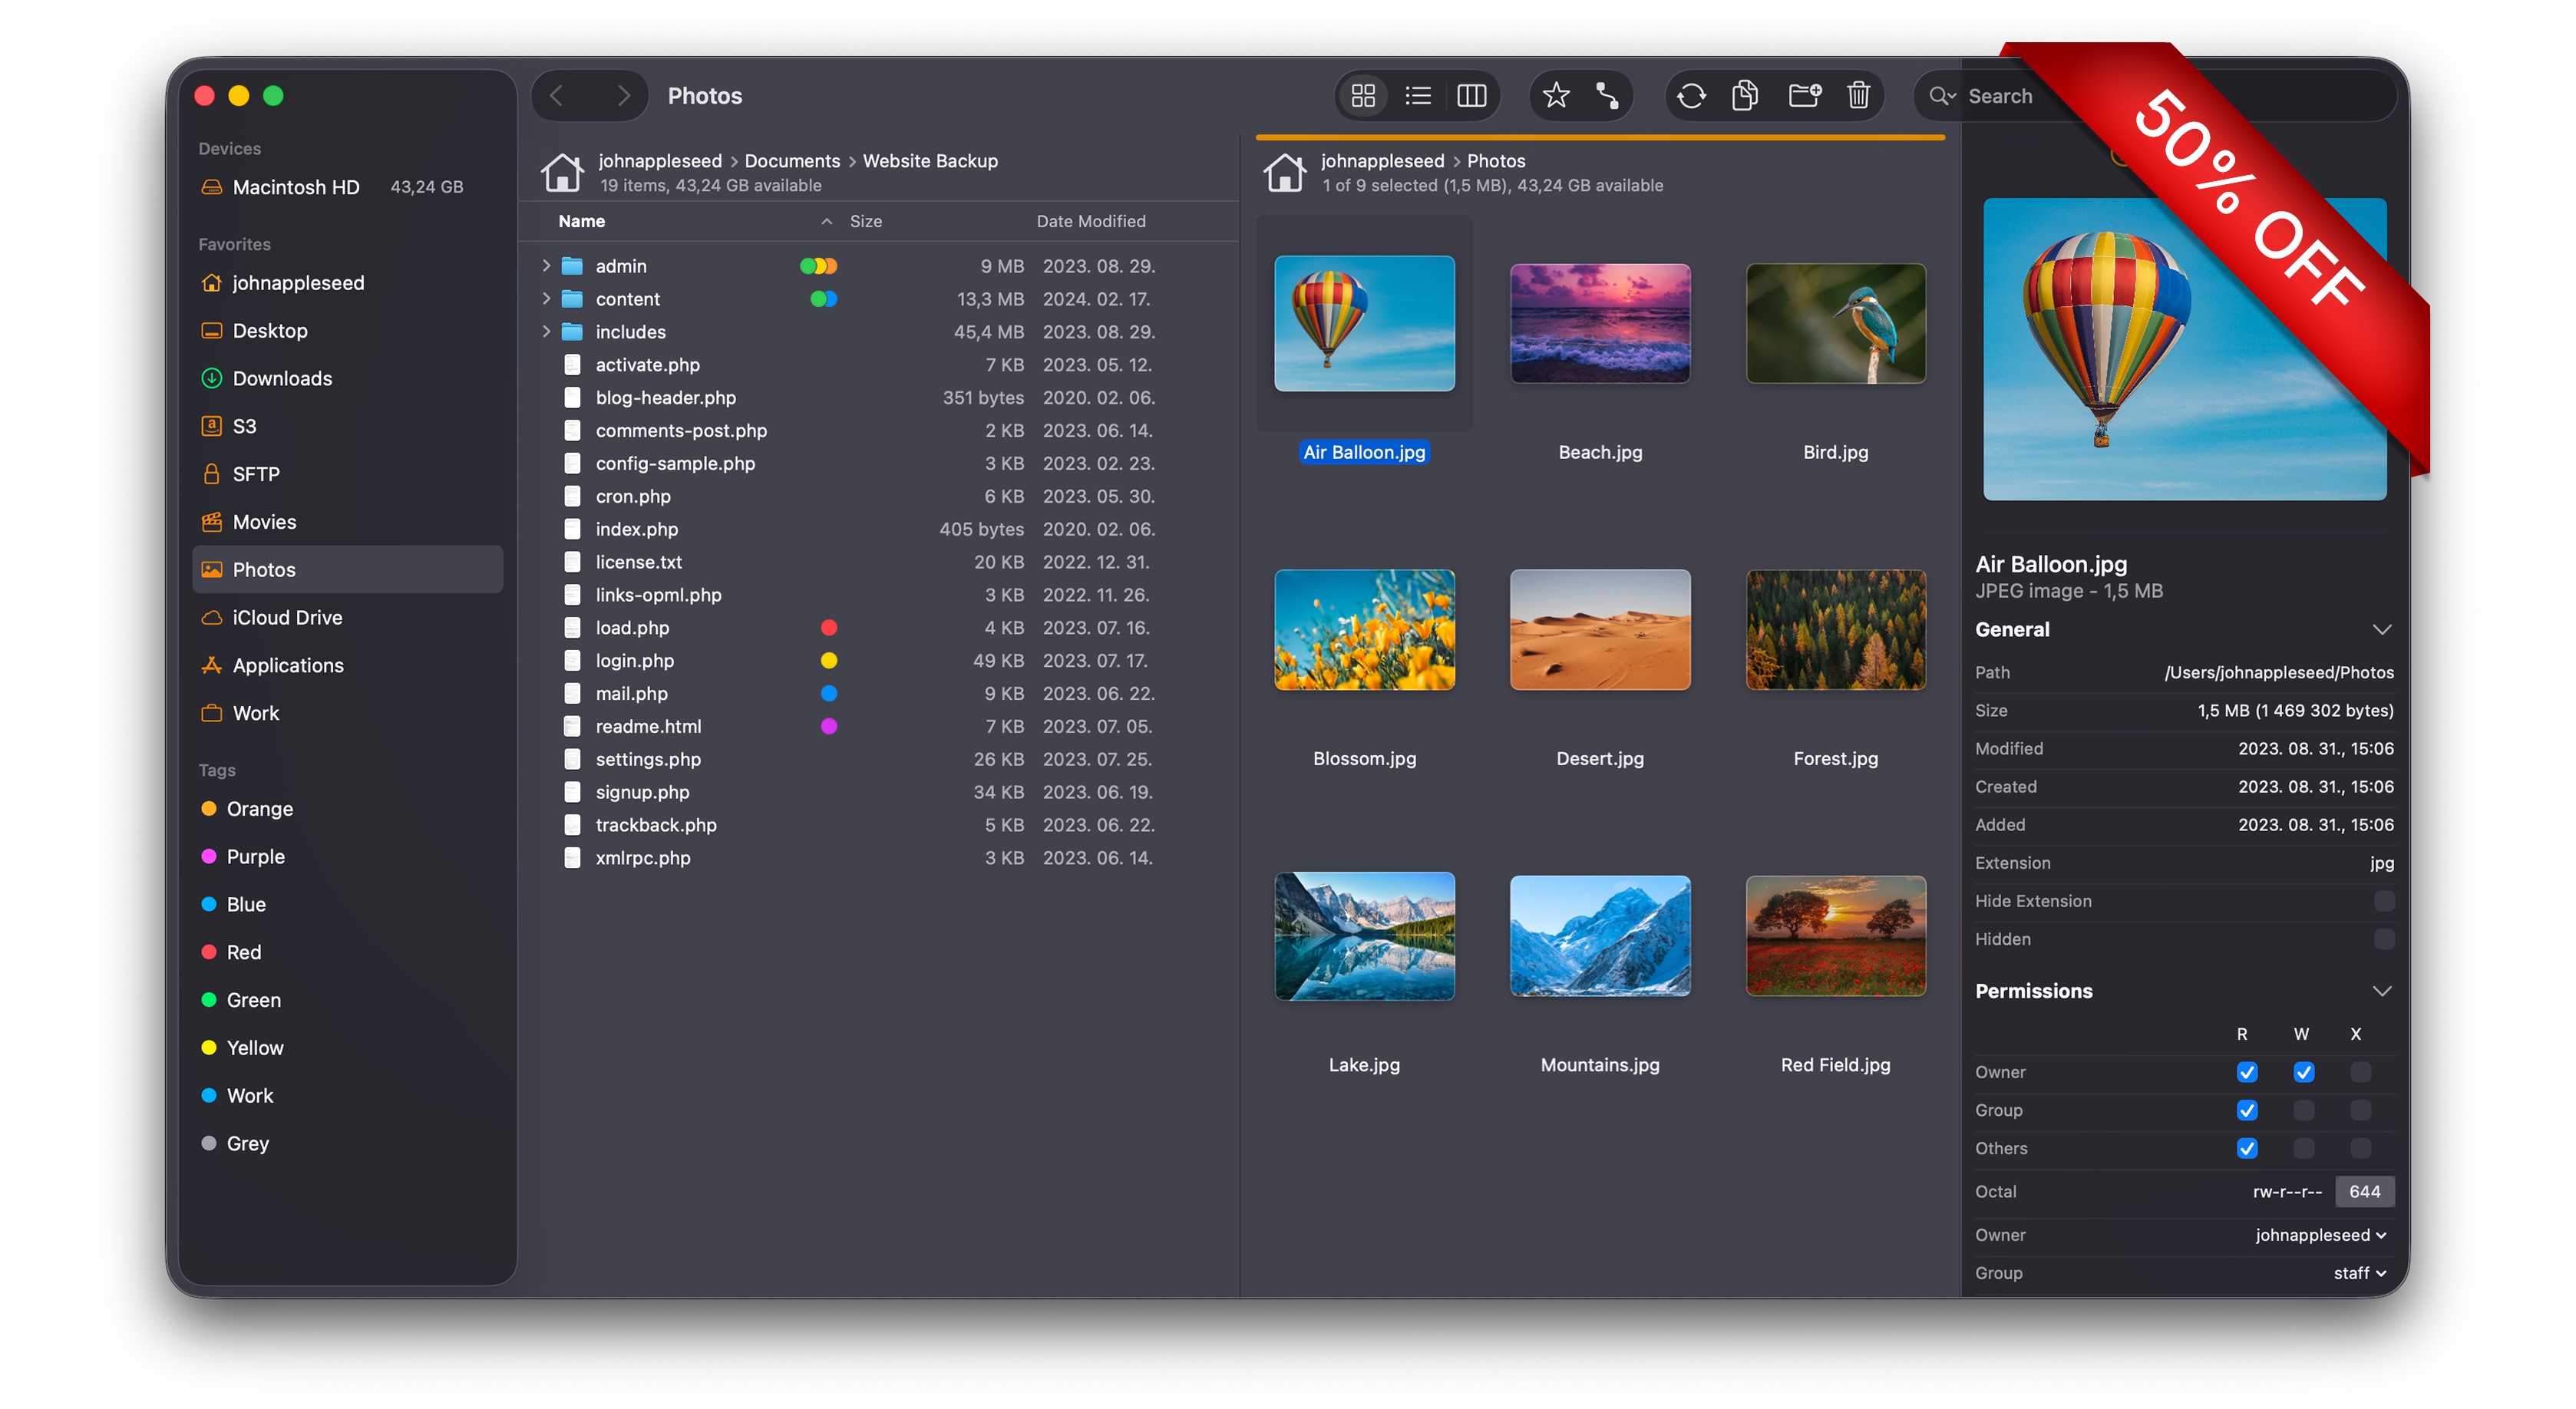Toggle the Hide Extension checkbox
Image resolution: width=2576 pixels, height=1409 pixels.
[x=2384, y=901]
